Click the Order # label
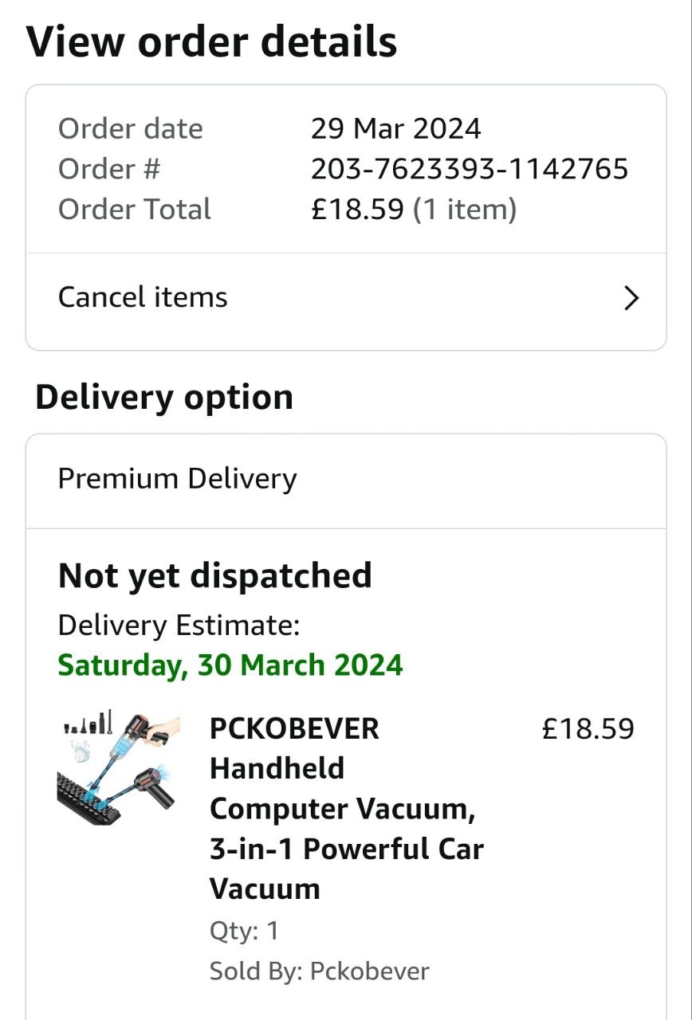This screenshot has height=1020, width=692. 109,169
